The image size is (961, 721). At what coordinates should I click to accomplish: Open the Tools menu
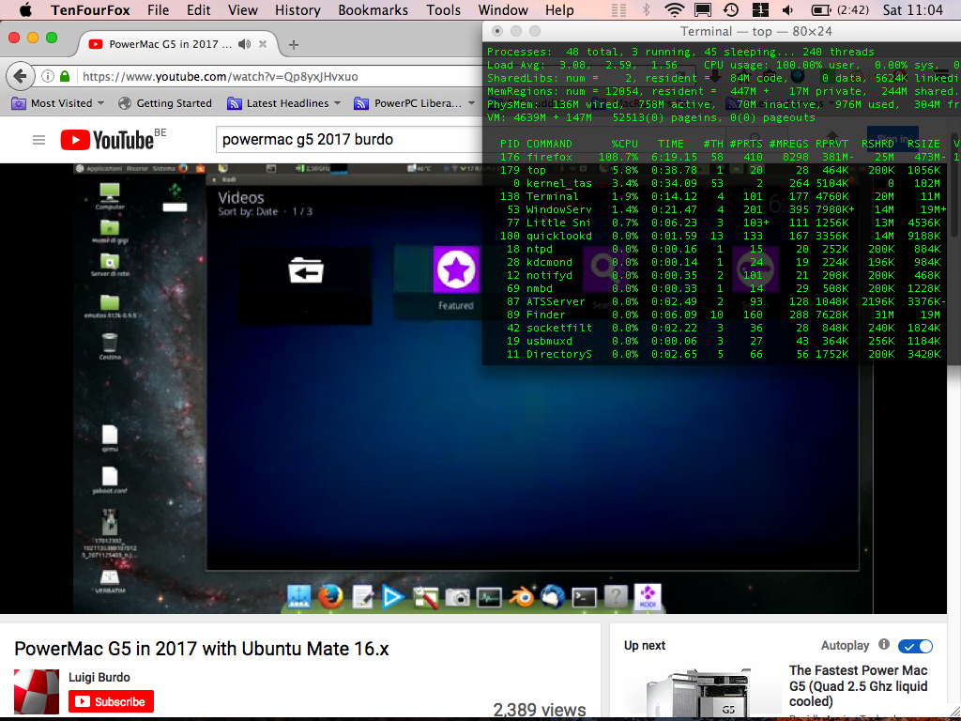click(x=443, y=10)
